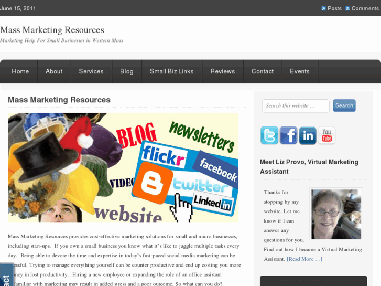Click the Mass Marketing Resources post heading
The width and height of the screenshot is (381, 286).
pyautogui.click(x=59, y=100)
